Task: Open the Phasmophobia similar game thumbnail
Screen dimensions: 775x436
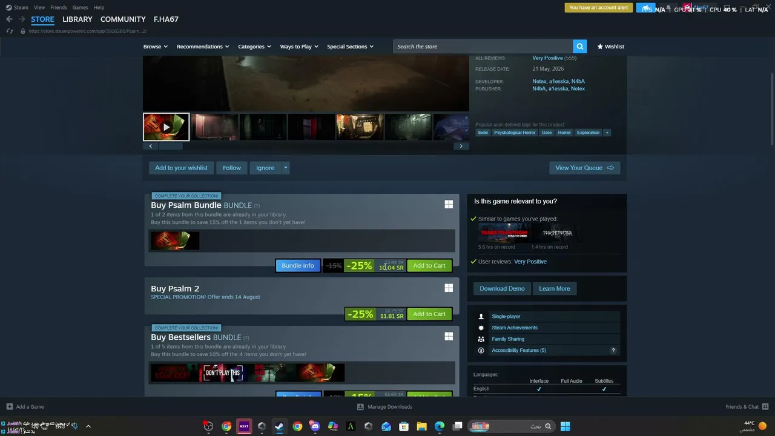Action: [558, 233]
